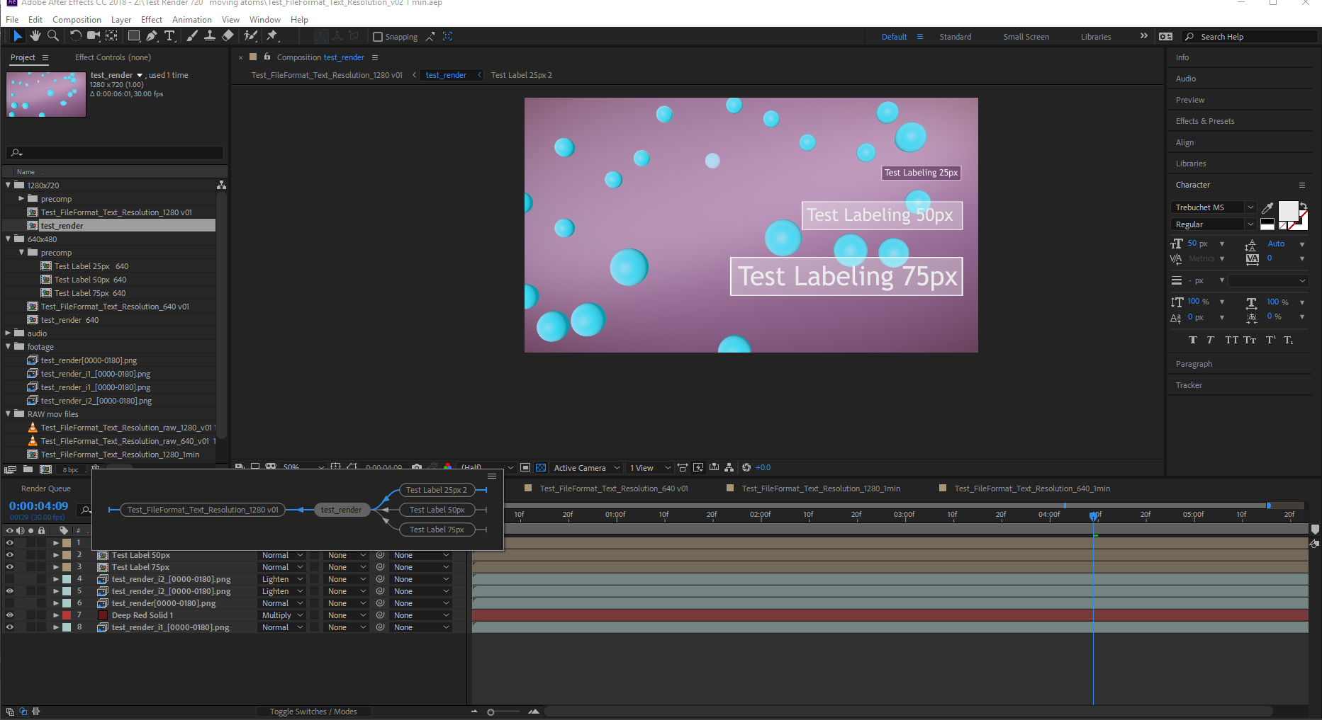Click the swap fill and stroke arrow
This screenshot has height=720, width=1322.
point(1303,206)
